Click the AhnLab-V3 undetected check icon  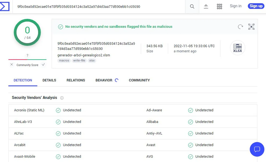click(58, 122)
